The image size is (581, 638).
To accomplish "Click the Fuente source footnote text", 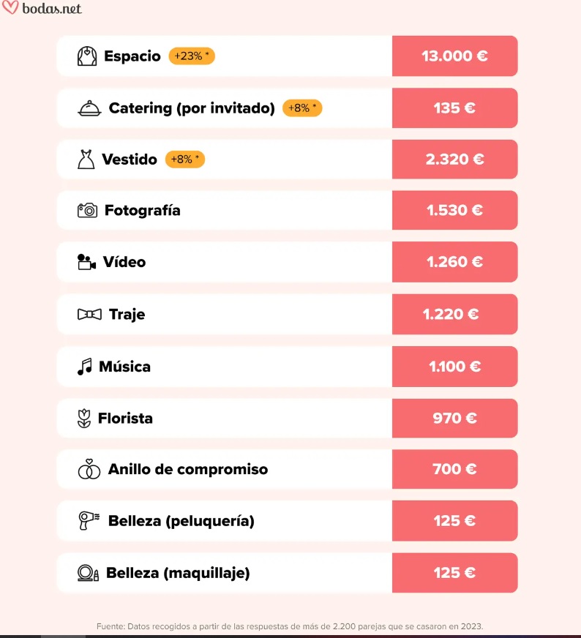I will click(x=290, y=626).
